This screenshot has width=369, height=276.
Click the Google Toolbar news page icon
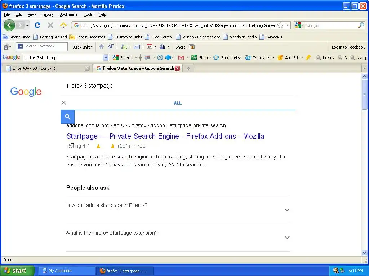pyautogui.click(x=147, y=57)
